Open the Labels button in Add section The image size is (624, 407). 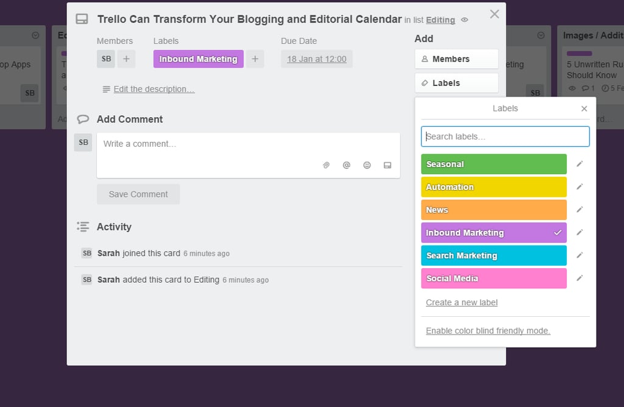(x=456, y=83)
